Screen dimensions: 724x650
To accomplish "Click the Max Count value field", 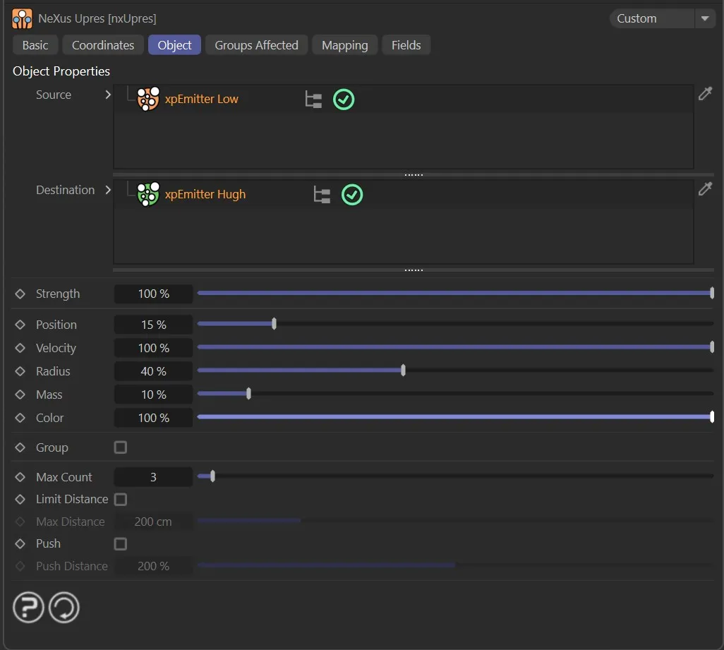I will (x=153, y=477).
